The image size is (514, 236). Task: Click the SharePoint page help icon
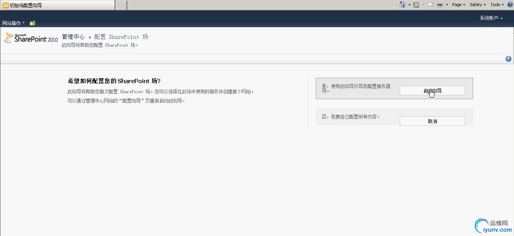[508, 59]
